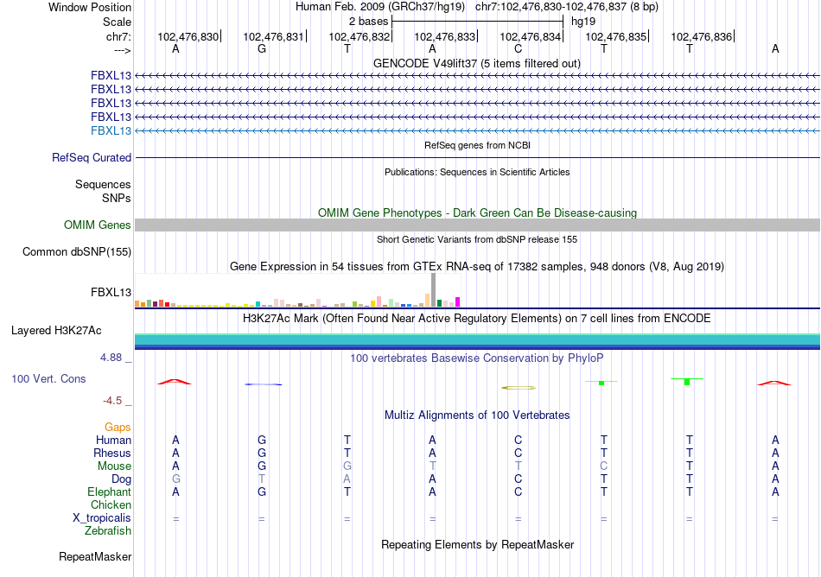Open the GTEx 'Gene Expression in 54 tissues' title
The height and width of the screenshot is (577, 821).
[477, 266]
